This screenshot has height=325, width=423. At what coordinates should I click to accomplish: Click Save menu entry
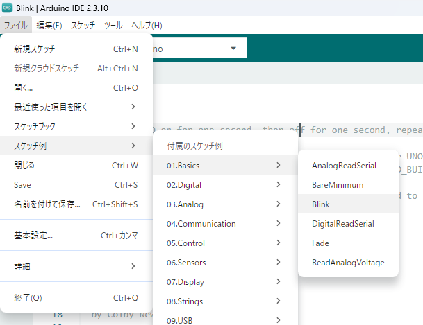[76, 185]
